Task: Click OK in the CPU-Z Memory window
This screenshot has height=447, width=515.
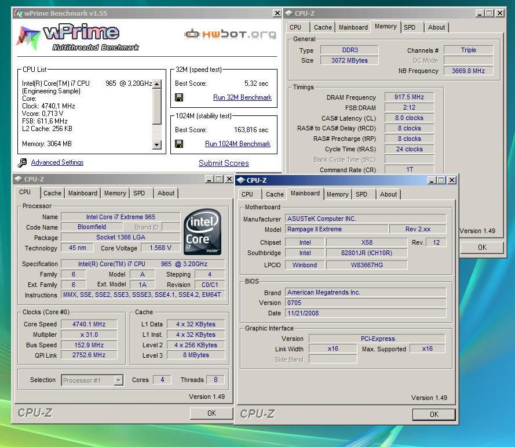Action: (482, 248)
